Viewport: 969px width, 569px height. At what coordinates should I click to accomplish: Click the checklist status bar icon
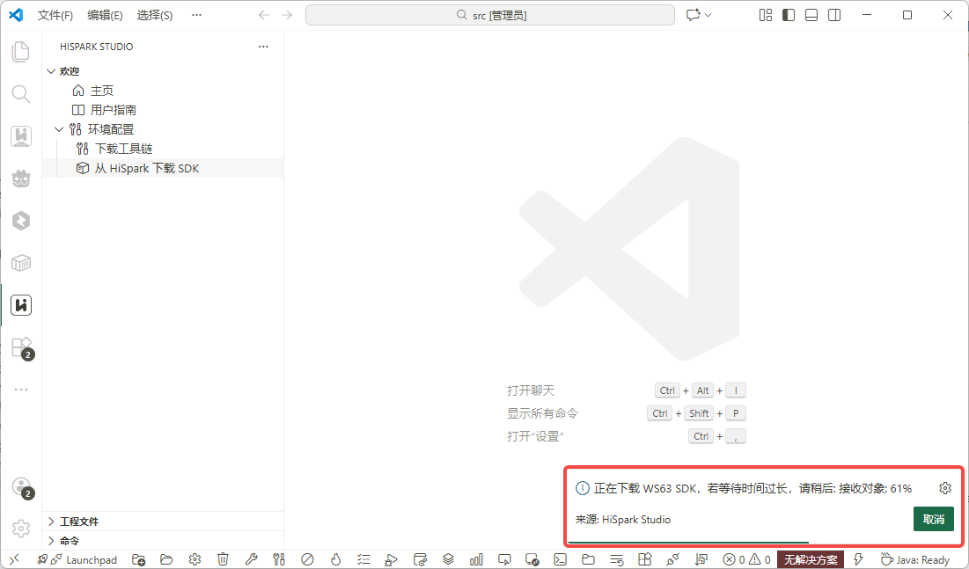tap(363, 559)
